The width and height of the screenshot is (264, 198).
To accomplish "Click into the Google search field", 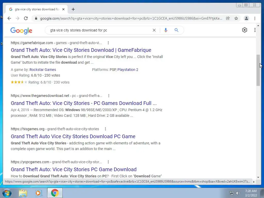I will click(x=99, y=30).
